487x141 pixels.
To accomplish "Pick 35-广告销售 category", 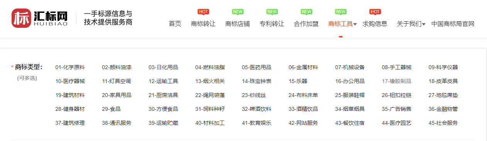I will point(397,109).
